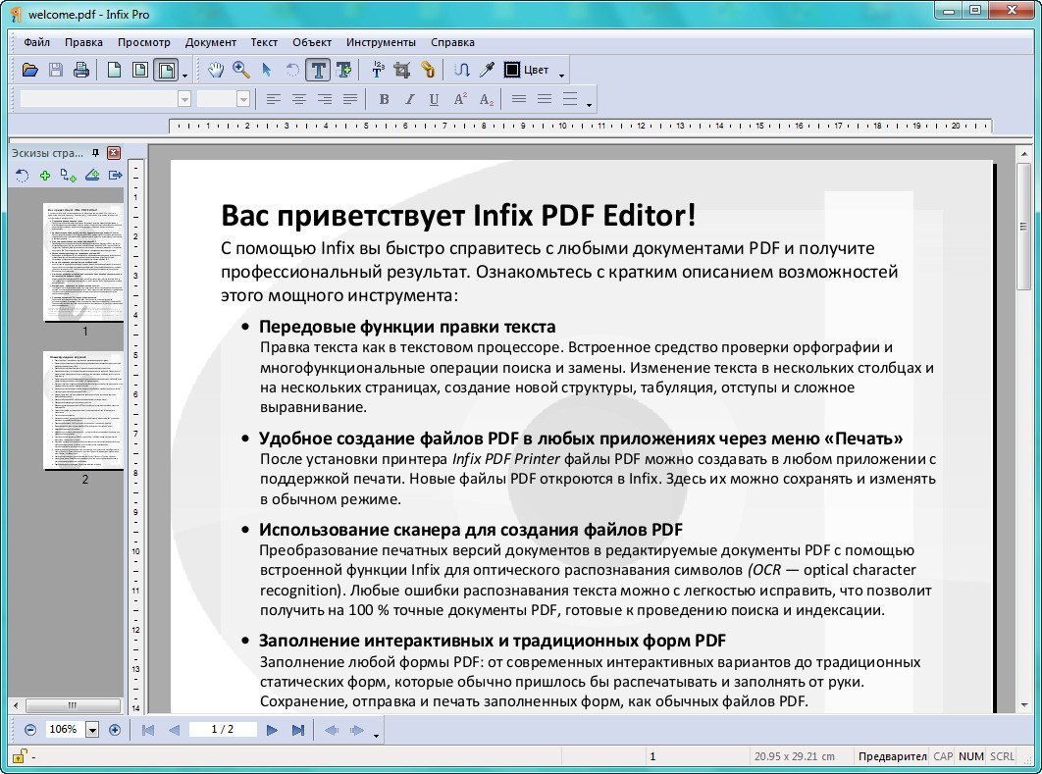Select the chain Link tool
This screenshot has width=1042, height=774.
[x=428, y=70]
